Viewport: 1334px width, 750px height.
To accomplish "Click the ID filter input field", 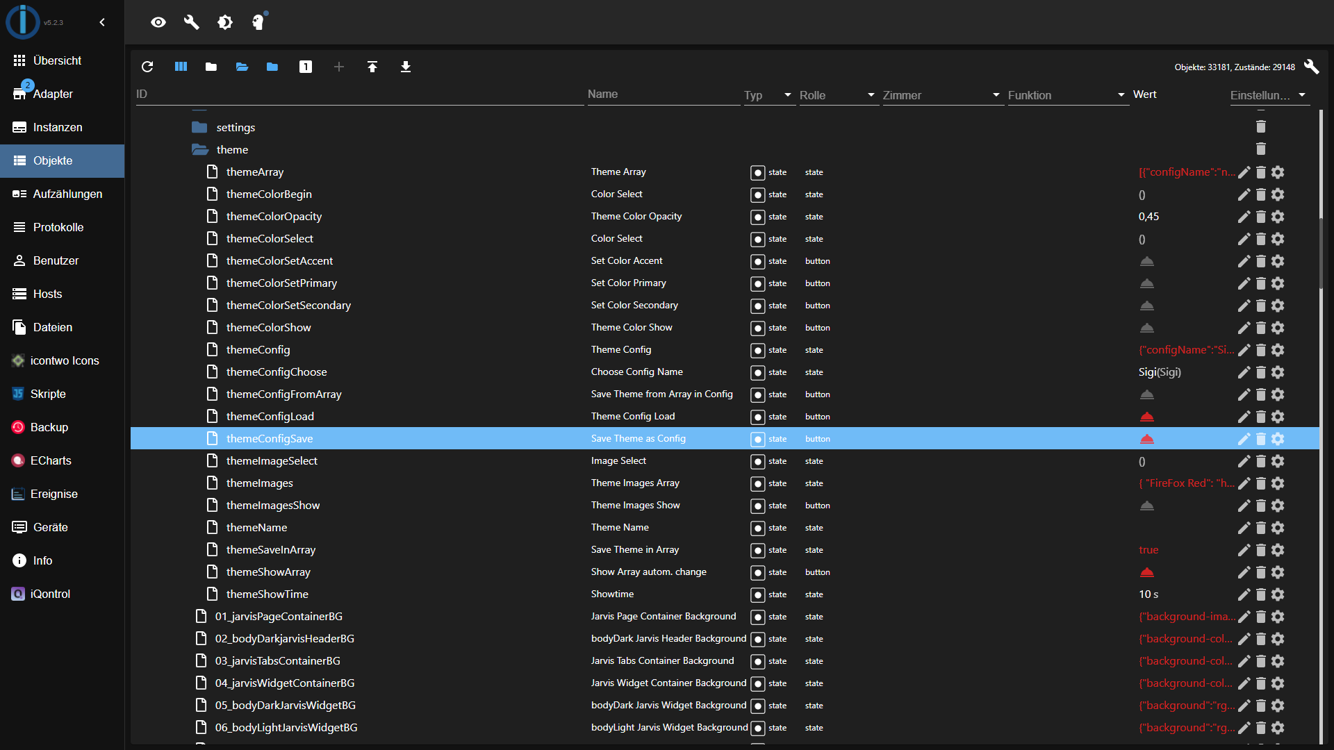I will click(360, 94).
